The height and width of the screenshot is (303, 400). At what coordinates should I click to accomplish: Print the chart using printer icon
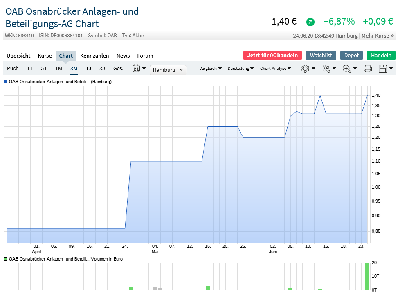[x=368, y=69]
